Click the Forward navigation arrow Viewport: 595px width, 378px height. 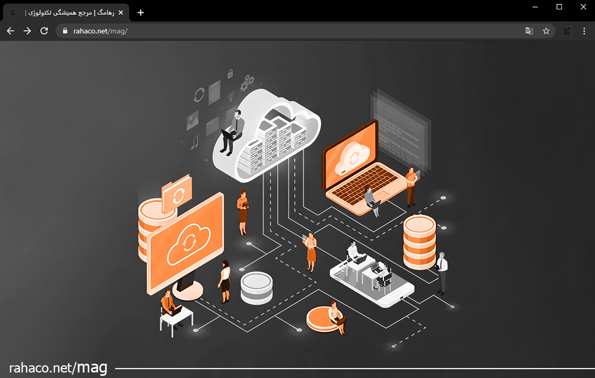point(27,31)
